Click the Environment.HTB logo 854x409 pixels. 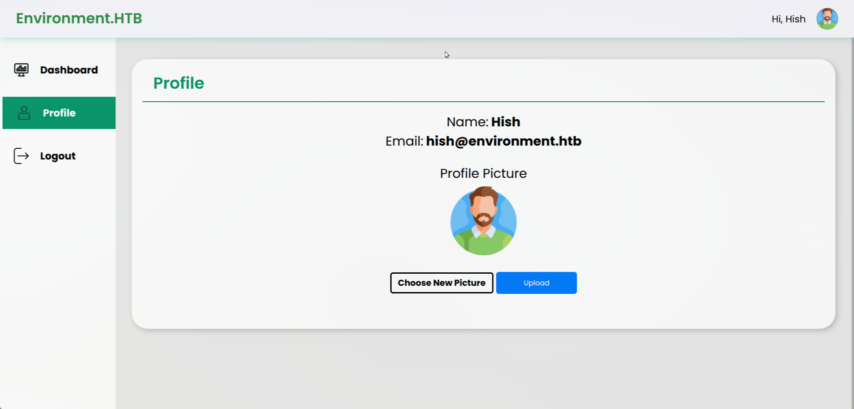pyautogui.click(x=79, y=18)
